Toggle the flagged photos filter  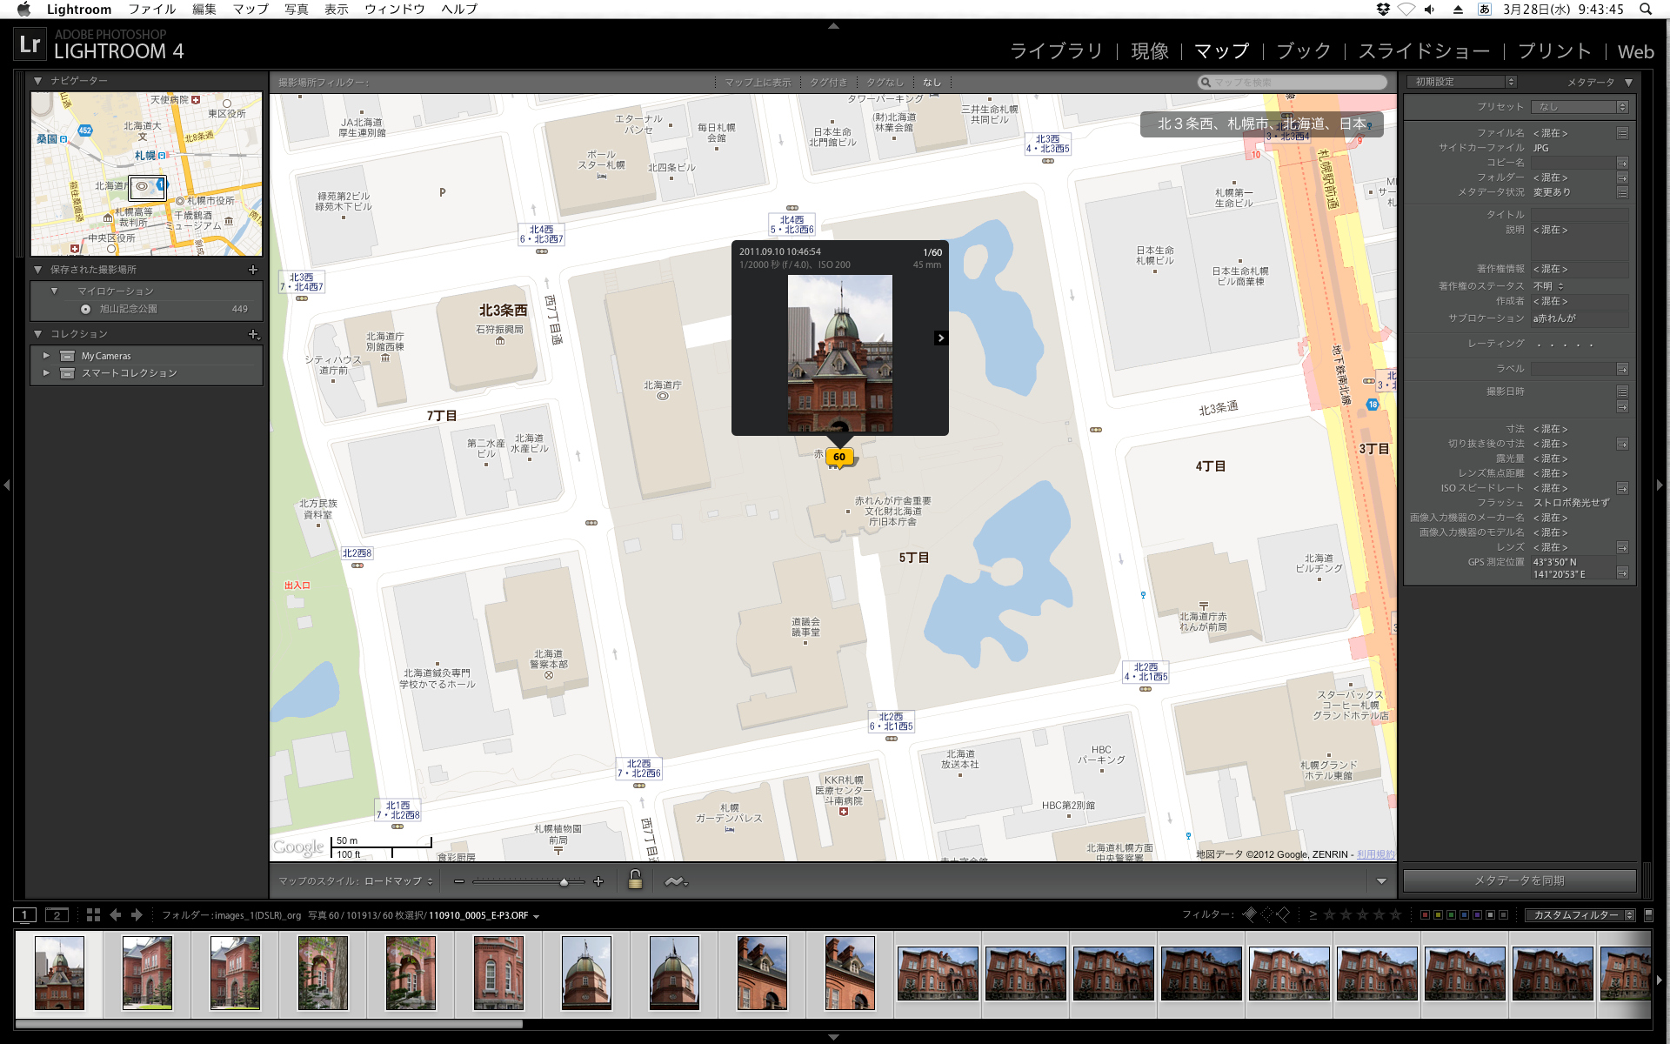pyautogui.click(x=1250, y=914)
